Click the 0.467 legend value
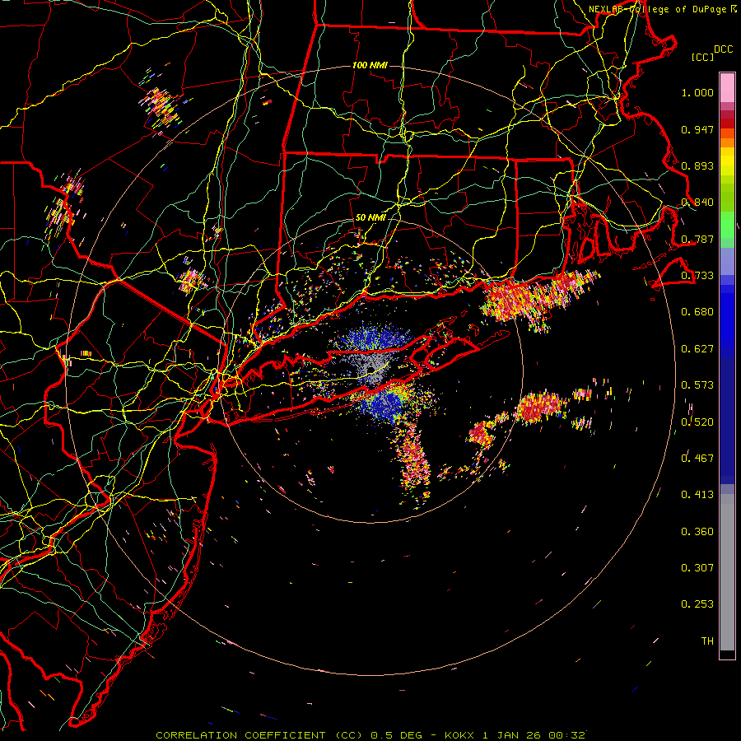This screenshot has width=741, height=741. (x=697, y=458)
